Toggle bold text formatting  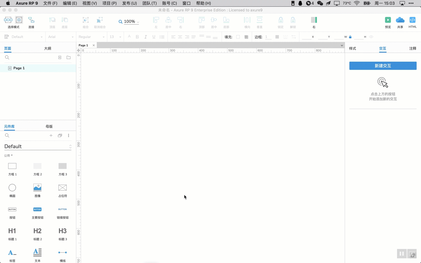137,37
